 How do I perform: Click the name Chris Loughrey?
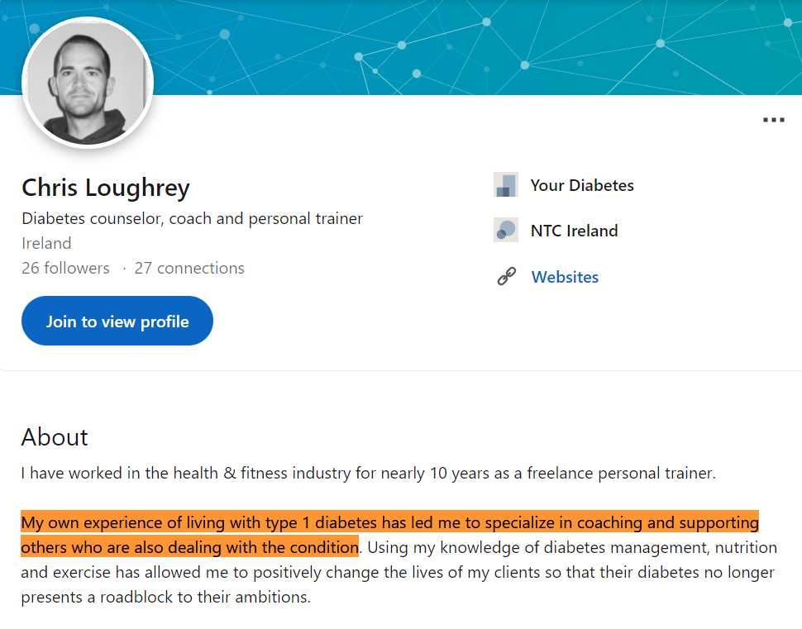point(105,188)
